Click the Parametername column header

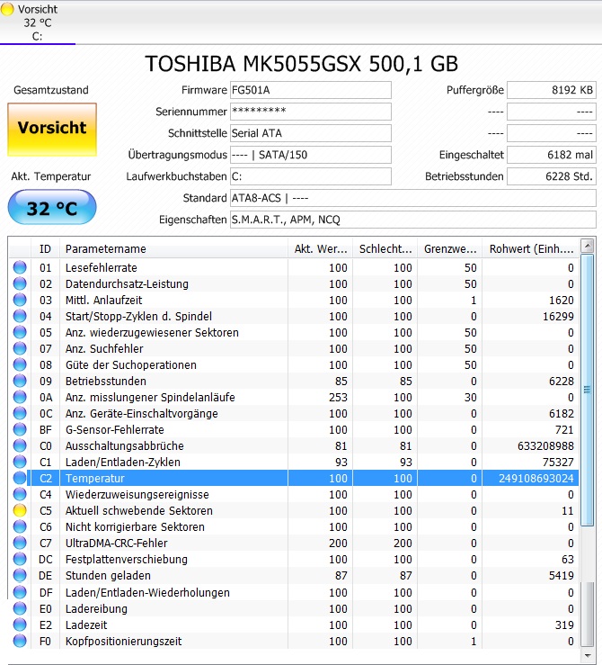coord(173,249)
